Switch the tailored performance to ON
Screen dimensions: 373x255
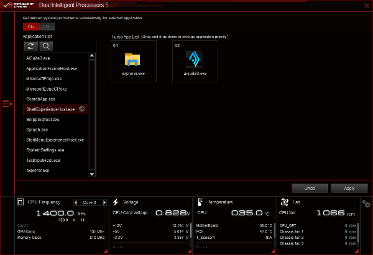click(30, 27)
